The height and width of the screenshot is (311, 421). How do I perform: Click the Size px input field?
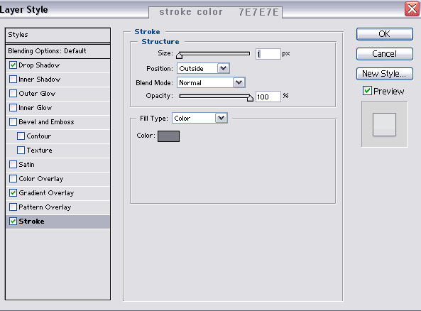pos(268,54)
